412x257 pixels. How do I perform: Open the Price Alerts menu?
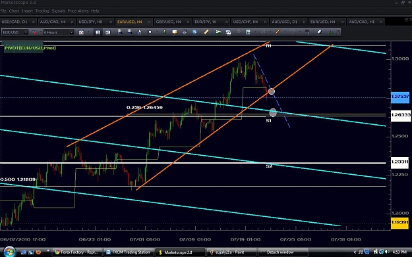78,11
